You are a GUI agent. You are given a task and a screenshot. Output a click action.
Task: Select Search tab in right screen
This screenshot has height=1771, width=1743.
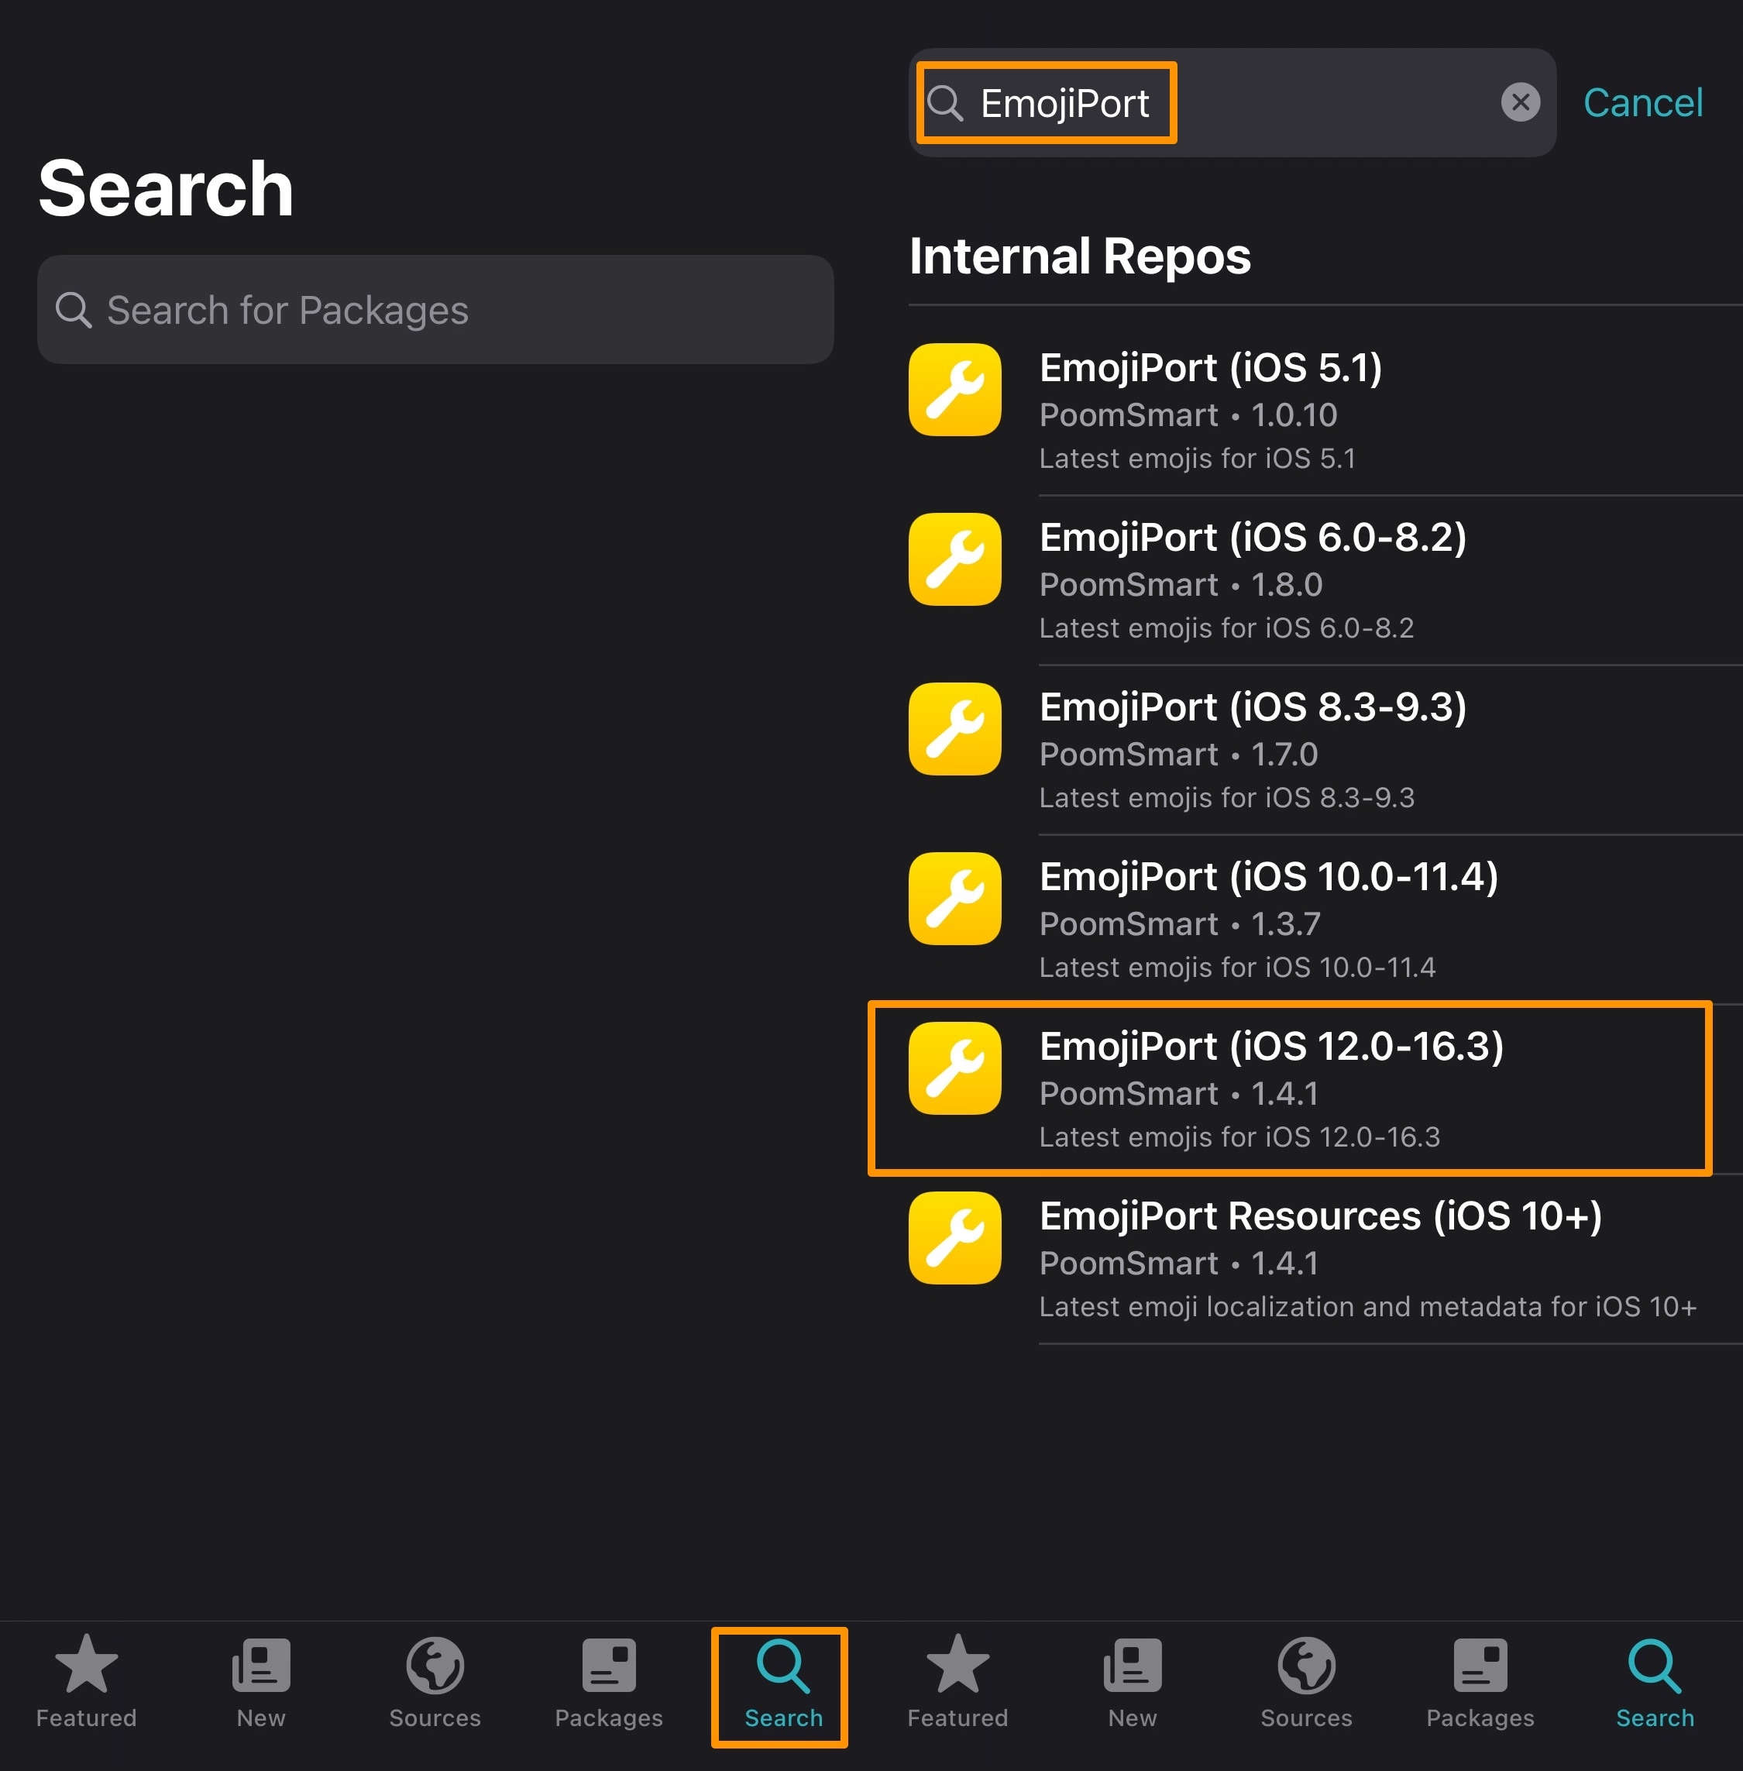pos(1654,1685)
